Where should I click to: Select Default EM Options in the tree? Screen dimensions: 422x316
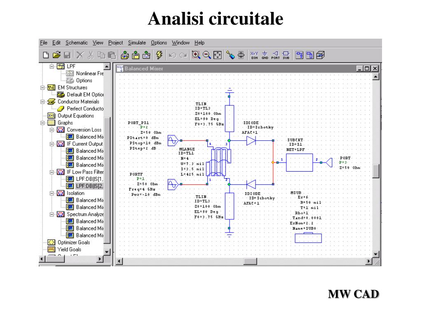click(85, 95)
